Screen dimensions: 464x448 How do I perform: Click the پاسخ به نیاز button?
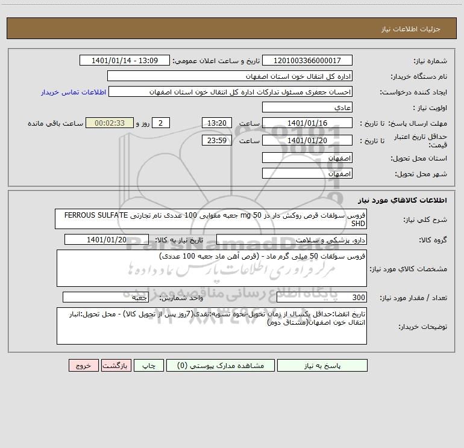pos(322,365)
